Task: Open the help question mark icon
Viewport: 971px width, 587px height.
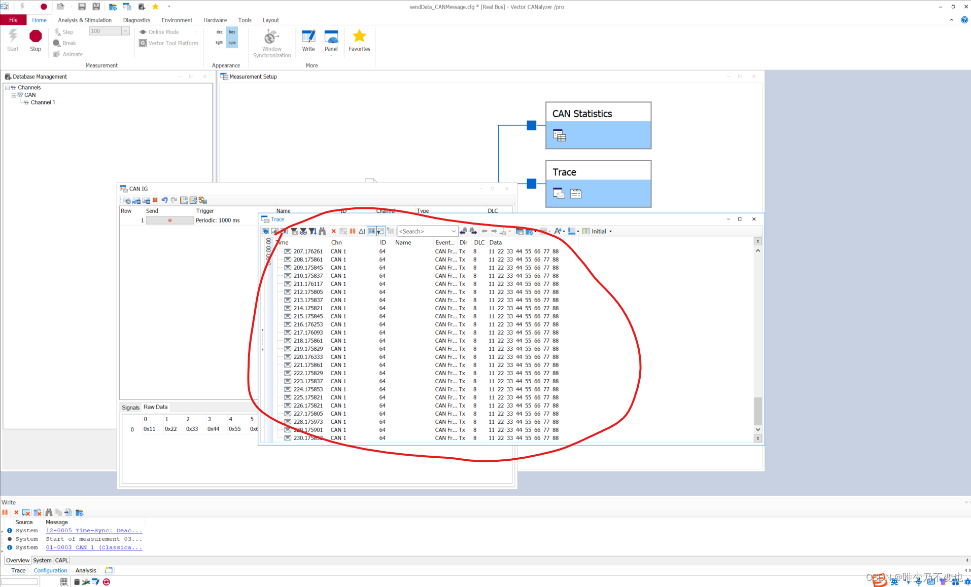Action: pyautogui.click(x=964, y=20)
